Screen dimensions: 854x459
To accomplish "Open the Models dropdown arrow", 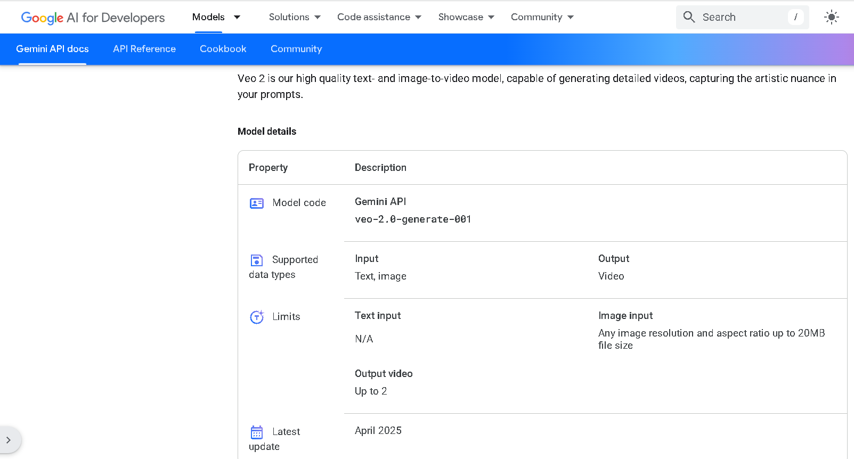I will pyautogui.click(x=237, y=17).
